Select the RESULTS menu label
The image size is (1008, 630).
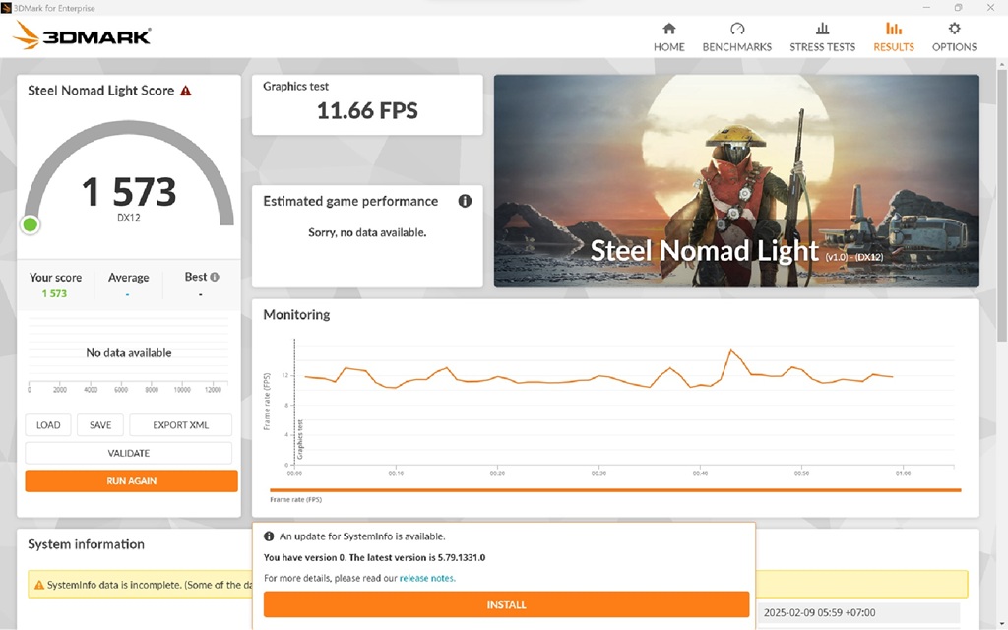tap(894, 47)
